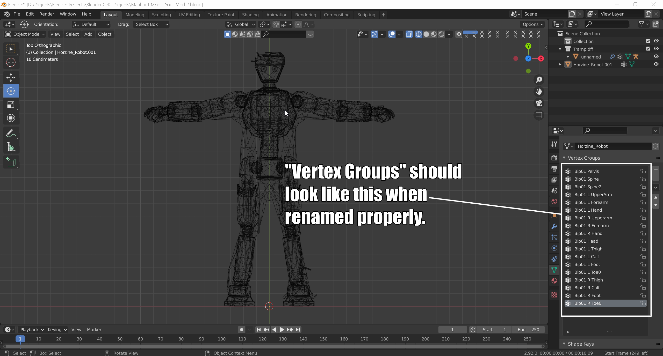The height and width of the screenshot is (356, 663).
Task: Click frame 100 on the timeline
Action: point(222,339)
